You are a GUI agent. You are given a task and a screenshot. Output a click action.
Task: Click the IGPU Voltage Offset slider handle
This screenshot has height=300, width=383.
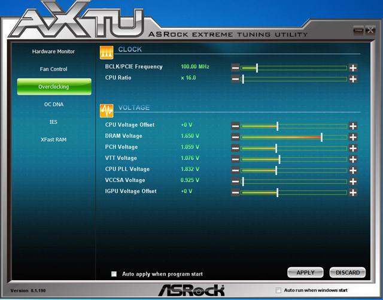pos(278,193)
